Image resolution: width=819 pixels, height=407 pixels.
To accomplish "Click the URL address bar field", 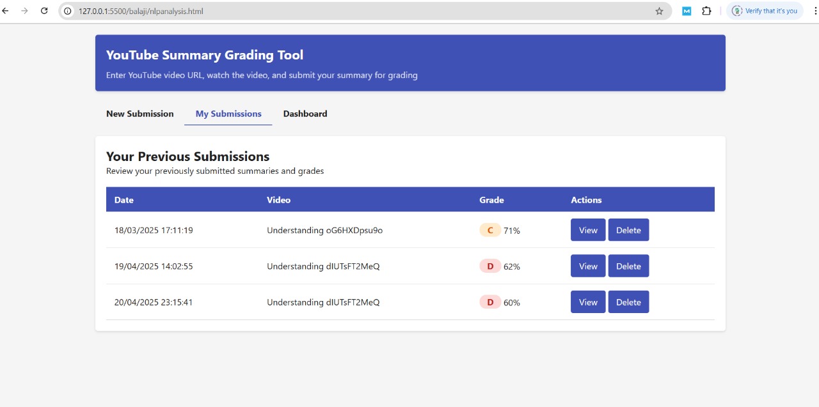I will (x=358, y=11).
